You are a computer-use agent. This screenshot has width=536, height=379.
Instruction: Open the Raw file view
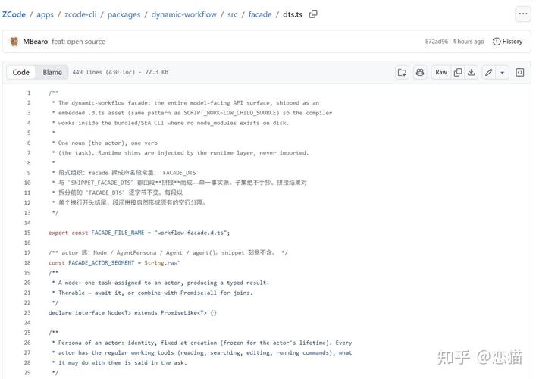point(441,72)
